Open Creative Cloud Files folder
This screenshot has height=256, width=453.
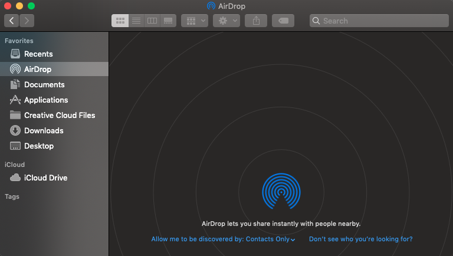(59, 115)
